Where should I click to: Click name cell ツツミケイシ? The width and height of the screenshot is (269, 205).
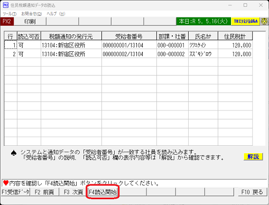[x=203, y=45]
